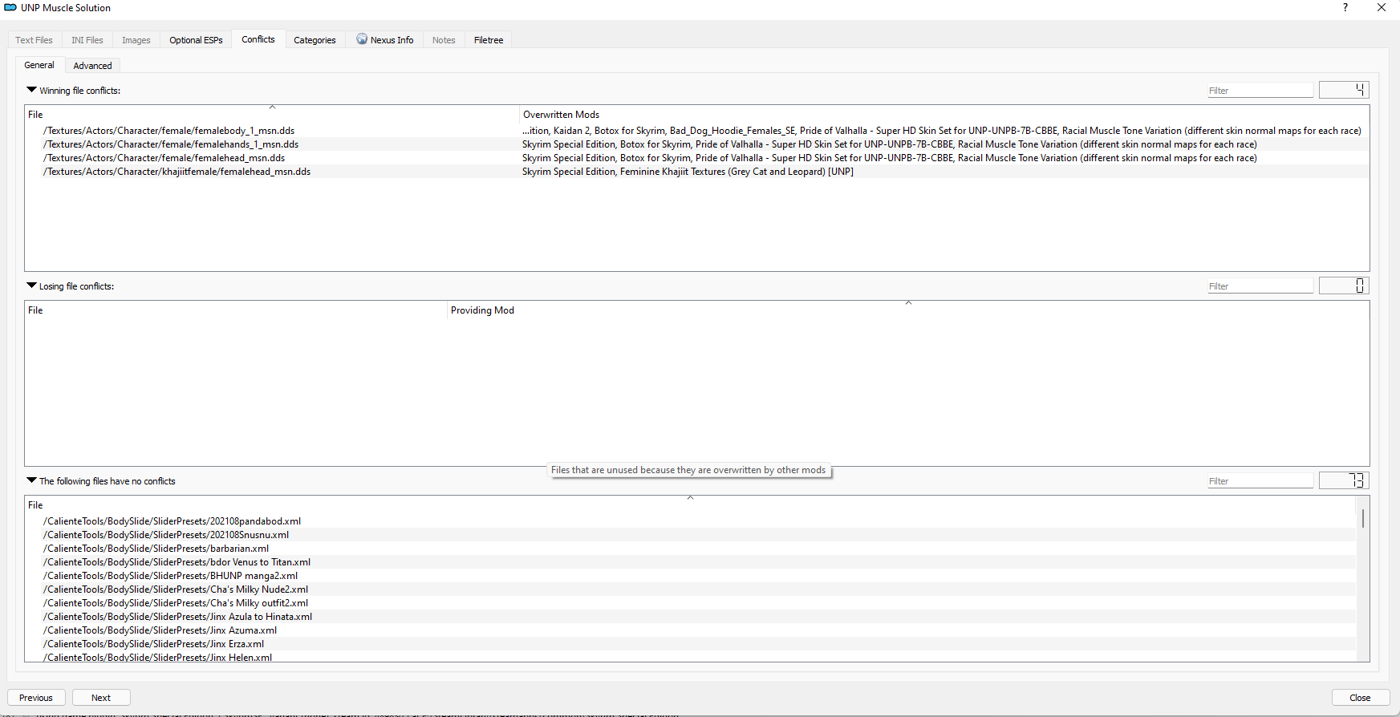Switch to the Categories tab

click(314, 40)
